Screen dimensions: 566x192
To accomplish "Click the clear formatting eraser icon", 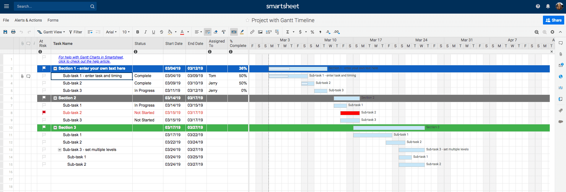I will (216, 32).
